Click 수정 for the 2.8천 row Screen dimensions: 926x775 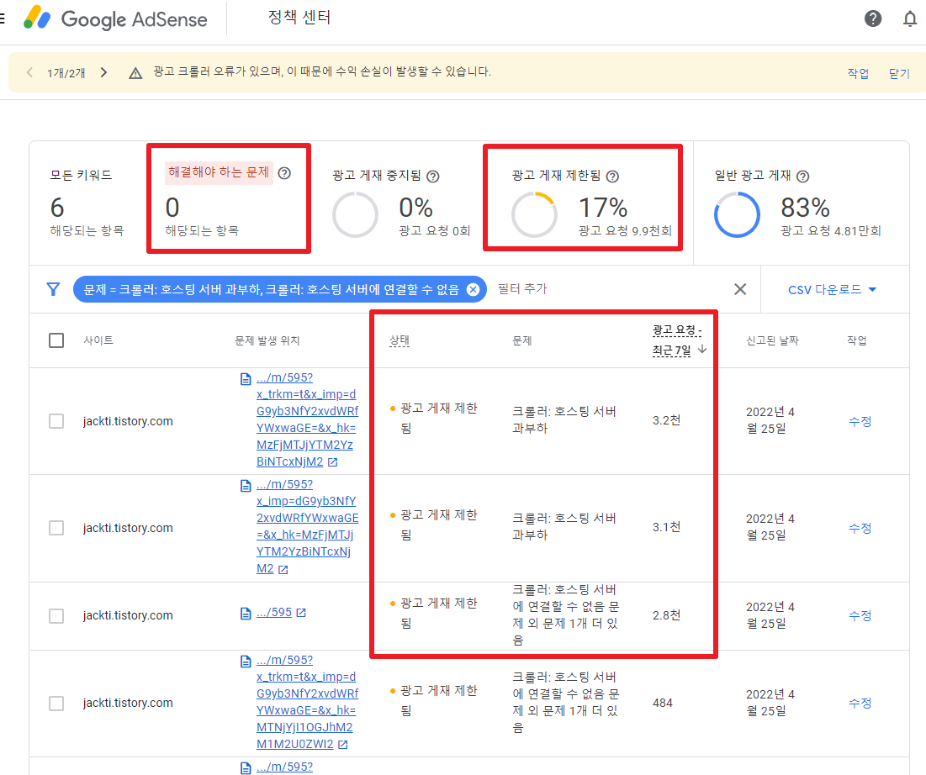point(860,615)
